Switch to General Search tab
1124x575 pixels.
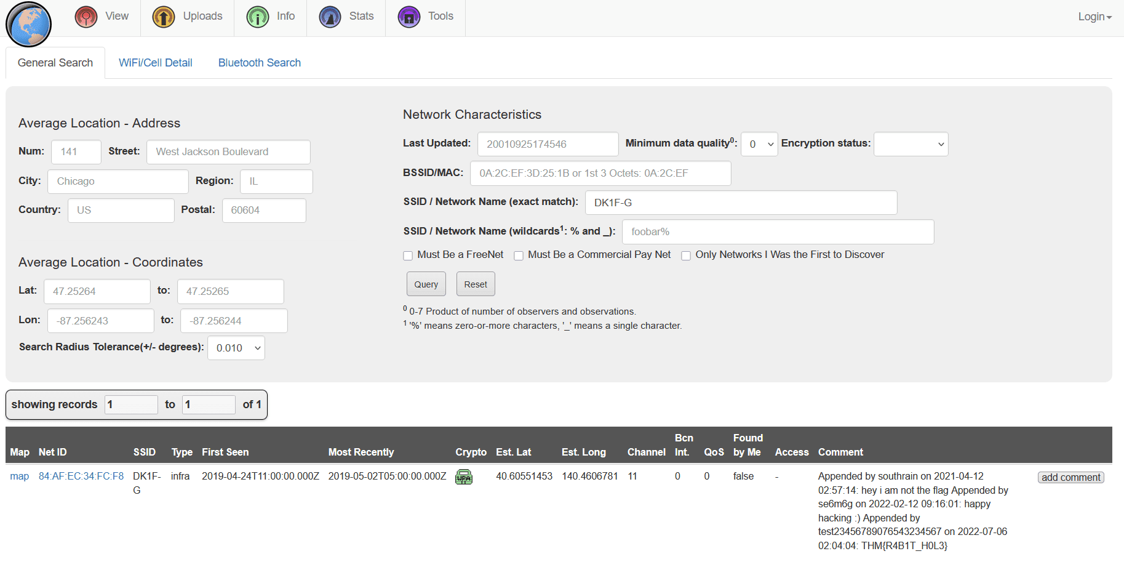(55, 63)
